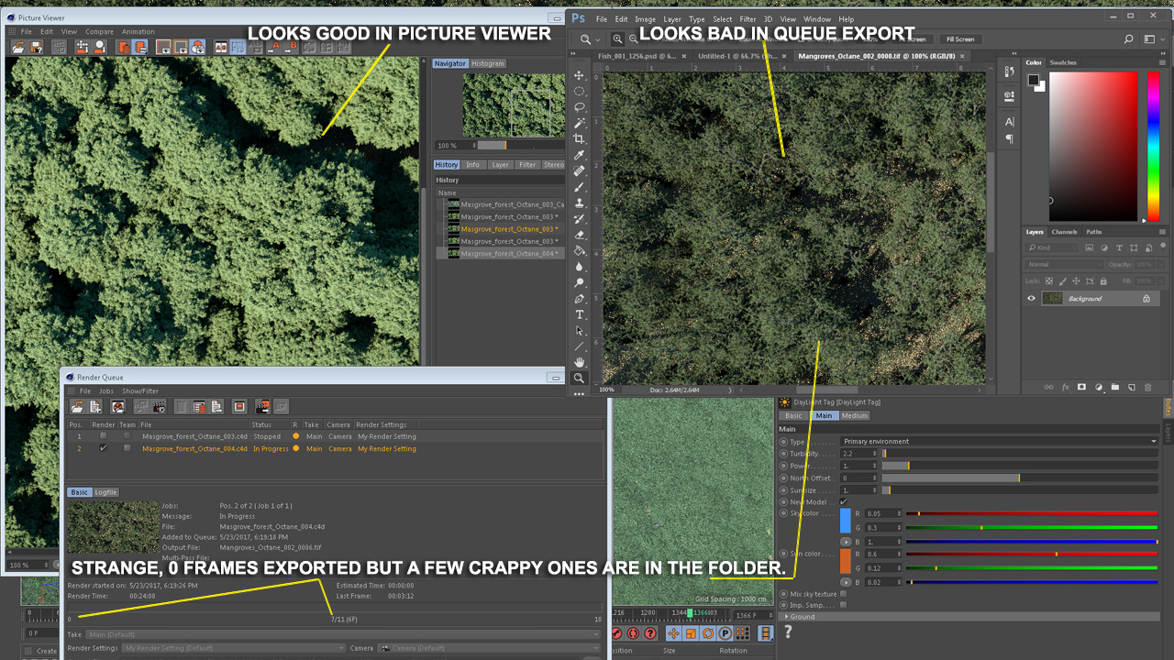Click the Turbidity value field
The height and width of the screenshot is (660, 1174).
(x=858, y=454)
